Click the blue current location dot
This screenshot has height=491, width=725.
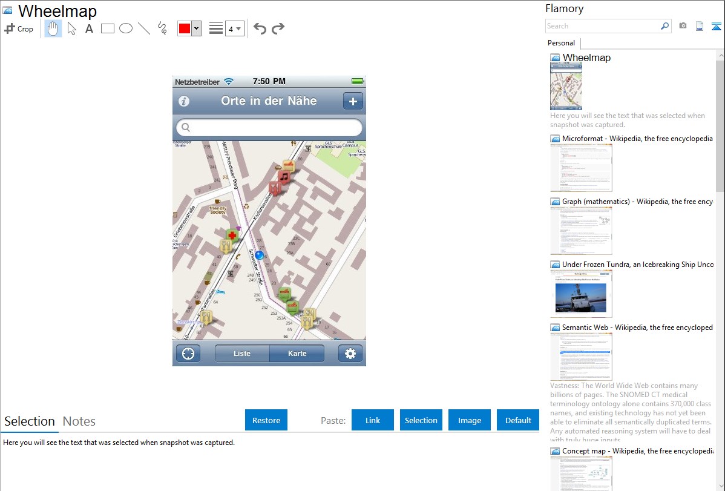[x=260, y=255]
